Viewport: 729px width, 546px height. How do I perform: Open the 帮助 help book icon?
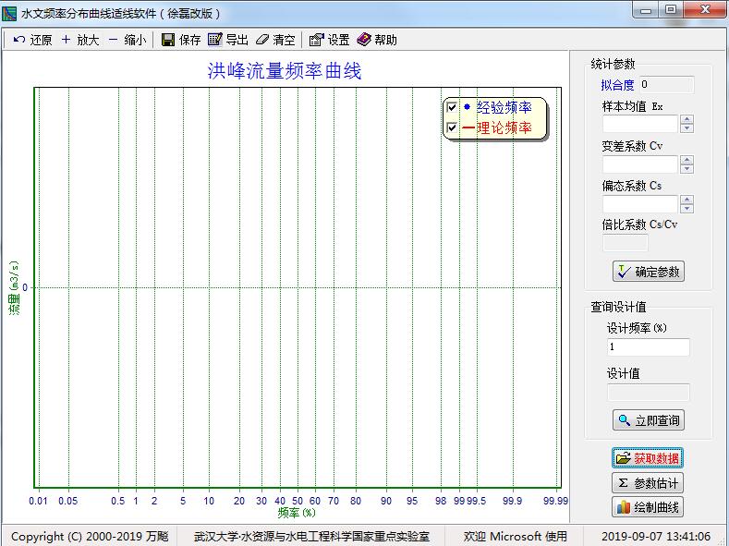pos(364,40)
